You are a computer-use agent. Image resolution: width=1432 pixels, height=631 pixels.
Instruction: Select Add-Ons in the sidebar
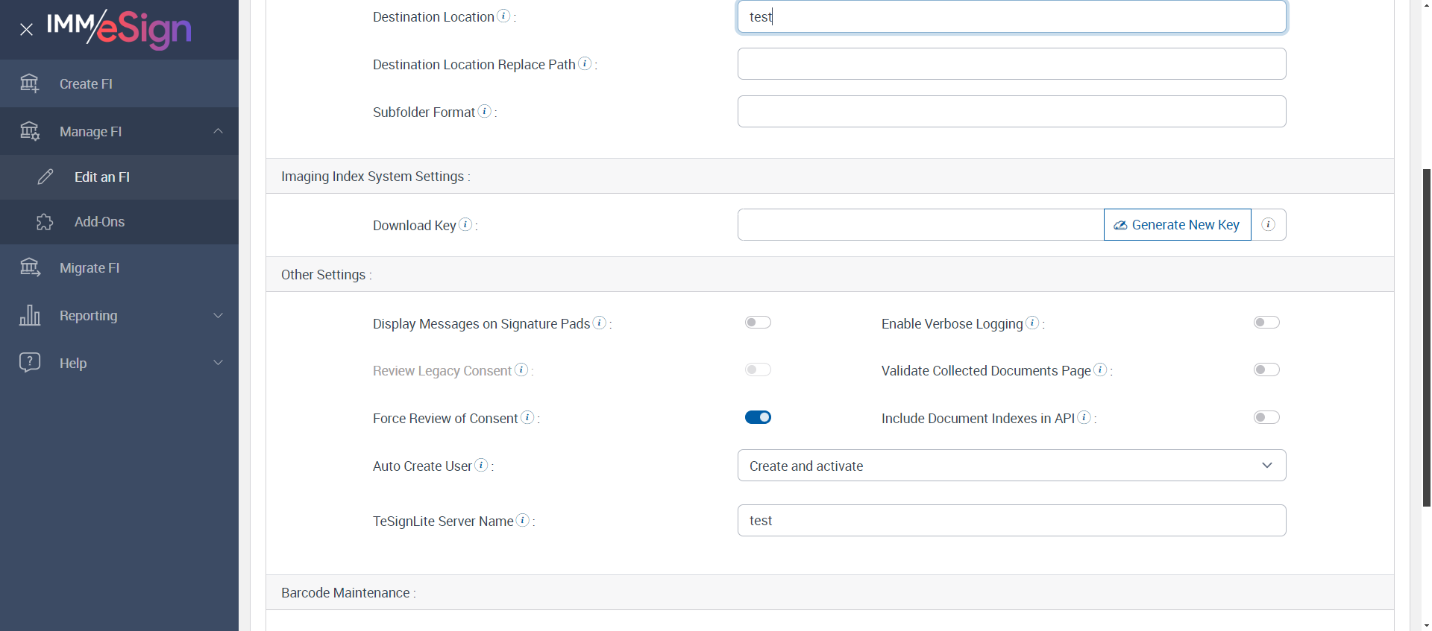point(99,222)
